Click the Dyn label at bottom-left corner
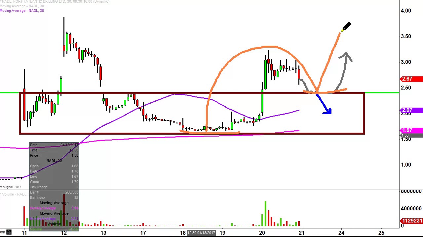Viewport: 423px width, 237px height. [x=3, y=232]
